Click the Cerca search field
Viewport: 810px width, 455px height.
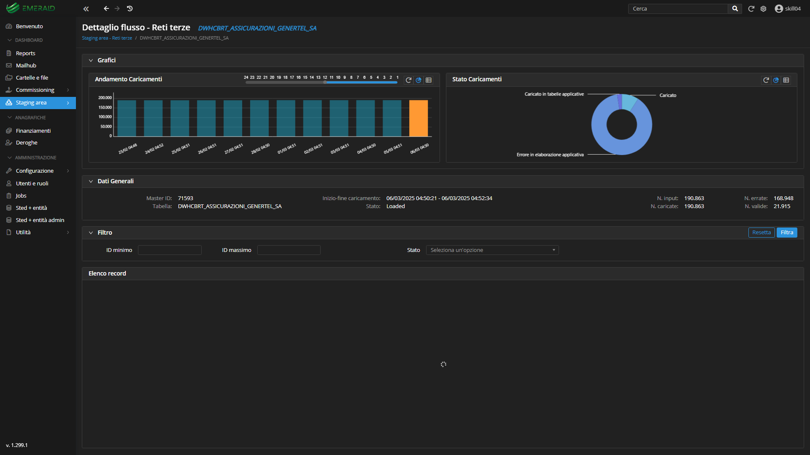678,8
